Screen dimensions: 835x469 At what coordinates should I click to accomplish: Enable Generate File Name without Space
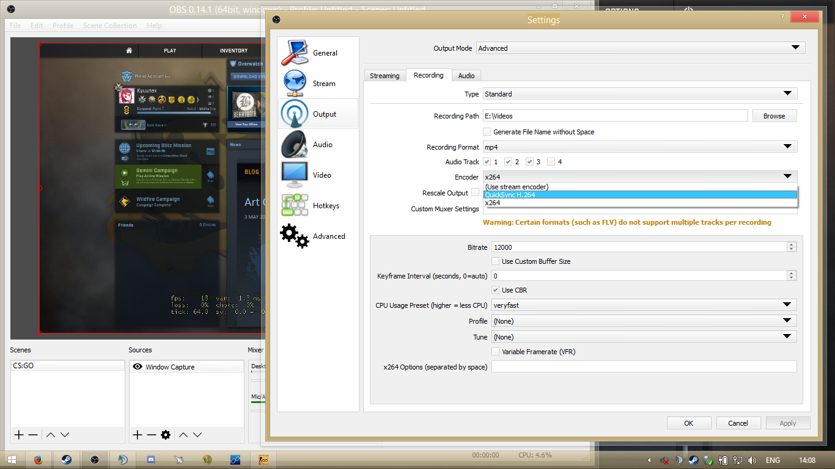tap(487, 132)
